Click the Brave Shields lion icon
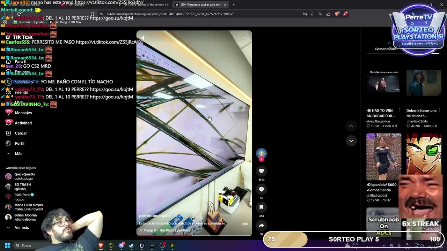 337,14
